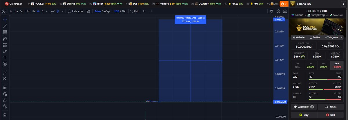
Task: Open the chart layout grid selector
Action: pyautogui.click(x=88, y=11)
